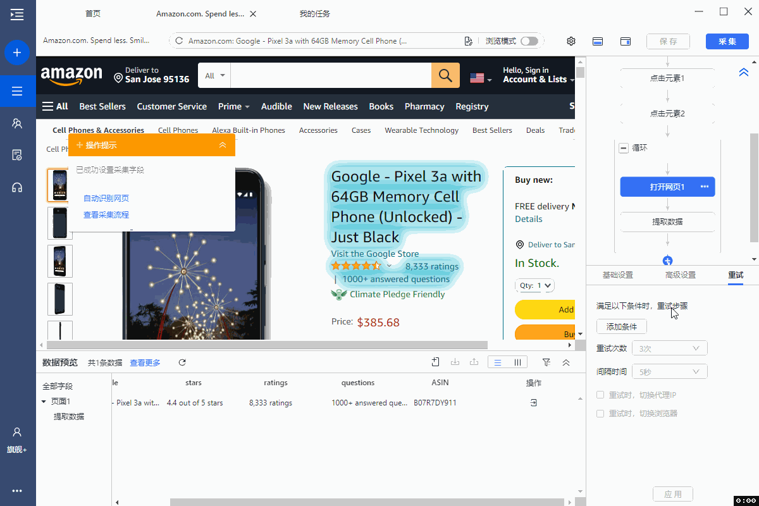Click the flowchart vertical scrollbar

(x=754, y=187)
